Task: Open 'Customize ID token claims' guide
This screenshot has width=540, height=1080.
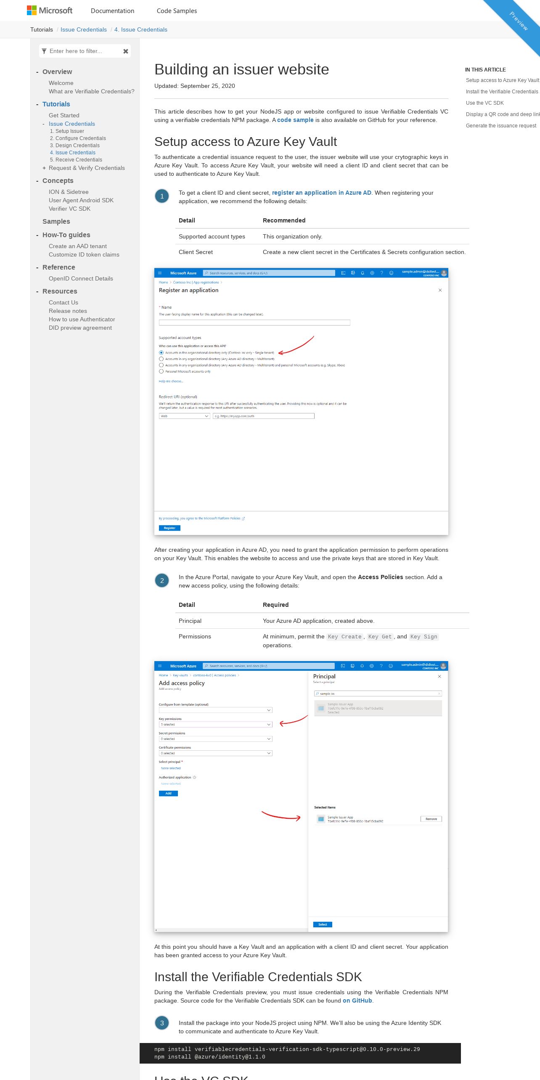Action: click(x=84, y=255)
